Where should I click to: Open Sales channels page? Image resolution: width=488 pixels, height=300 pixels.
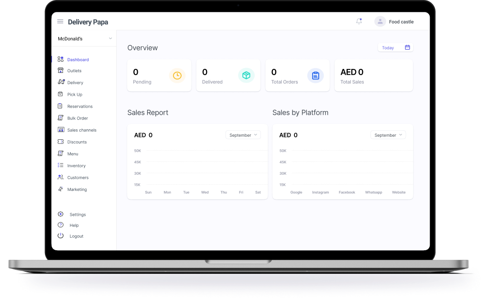82,130
